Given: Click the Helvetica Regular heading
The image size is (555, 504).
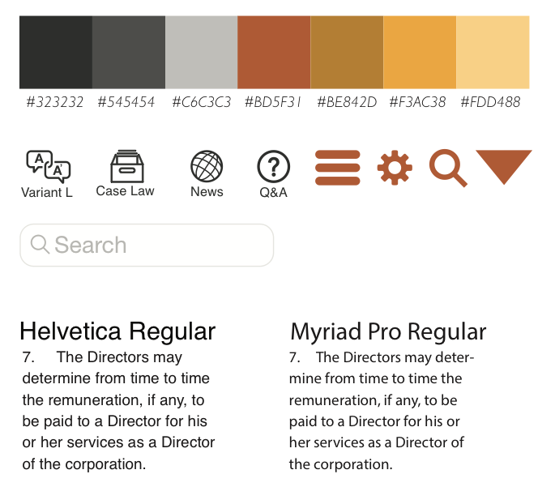Looking at the screenshot, I should pyautogui.click(x=117, y=332).
